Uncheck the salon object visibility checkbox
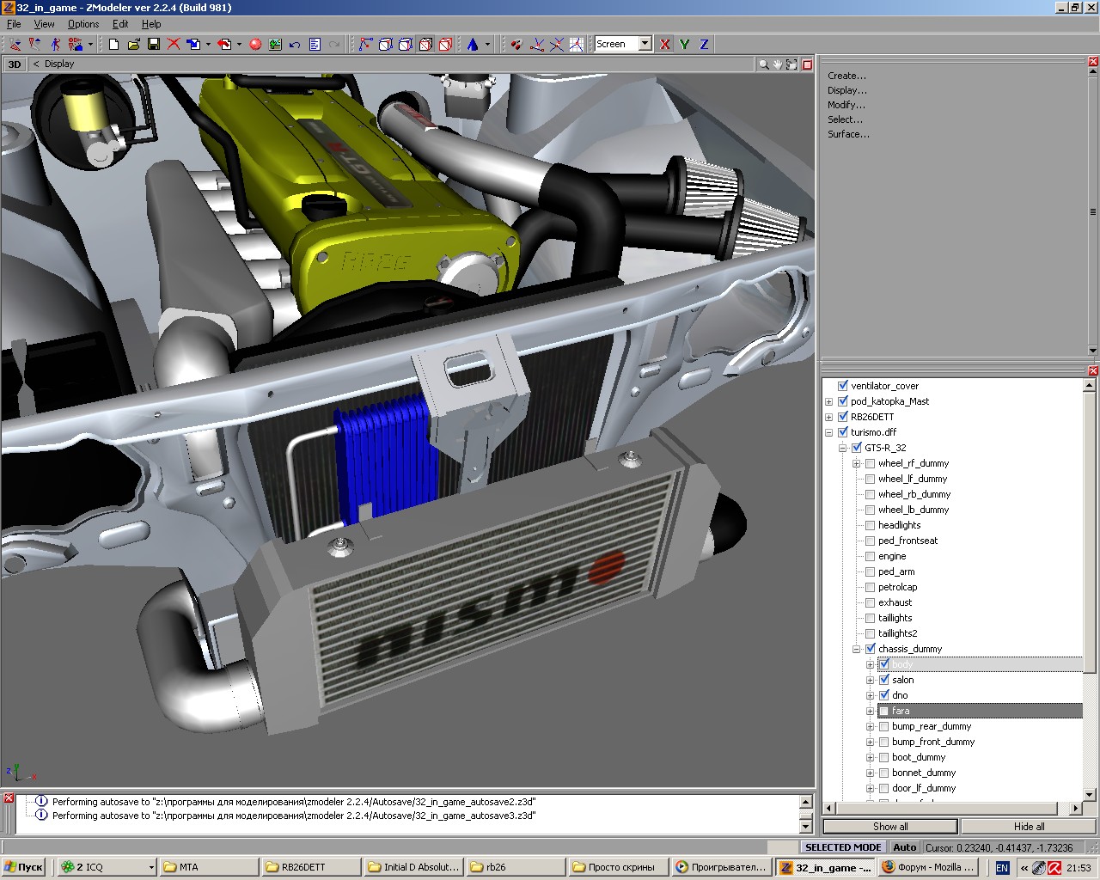1100x880 pixels. 884,680
